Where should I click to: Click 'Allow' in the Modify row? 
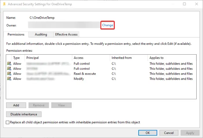pyautogui.click(x=17, y=79)
